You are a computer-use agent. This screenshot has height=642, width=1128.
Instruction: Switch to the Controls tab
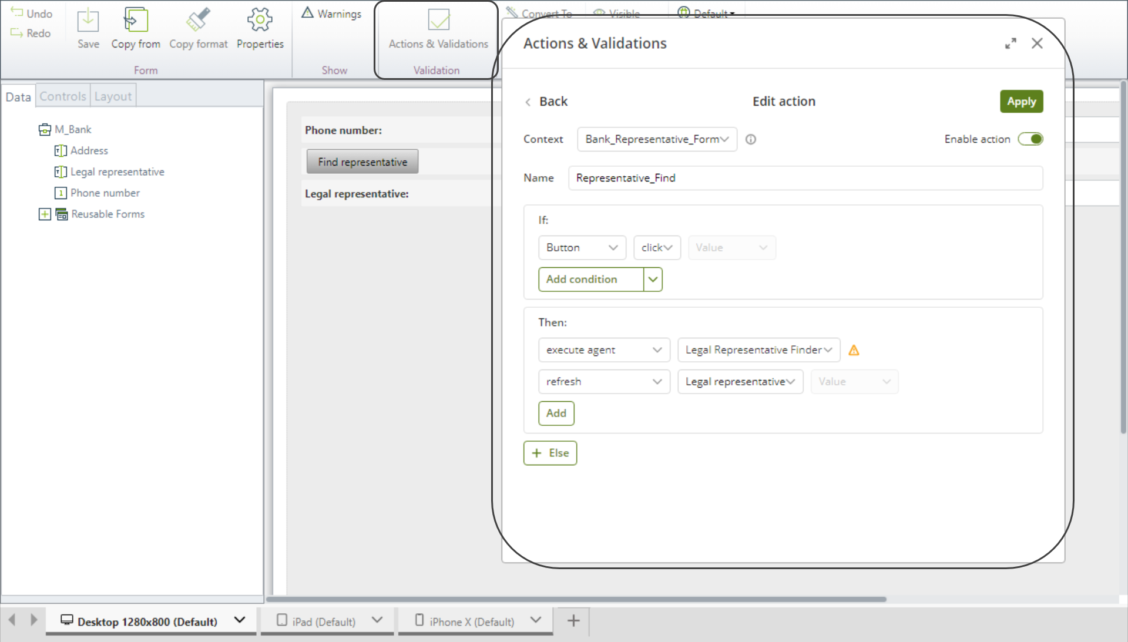[63, 96]
